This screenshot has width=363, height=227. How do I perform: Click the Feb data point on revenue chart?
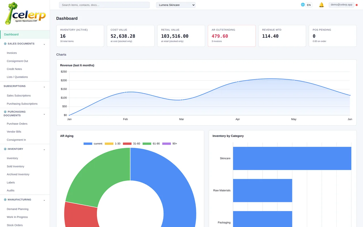point(125,92)
